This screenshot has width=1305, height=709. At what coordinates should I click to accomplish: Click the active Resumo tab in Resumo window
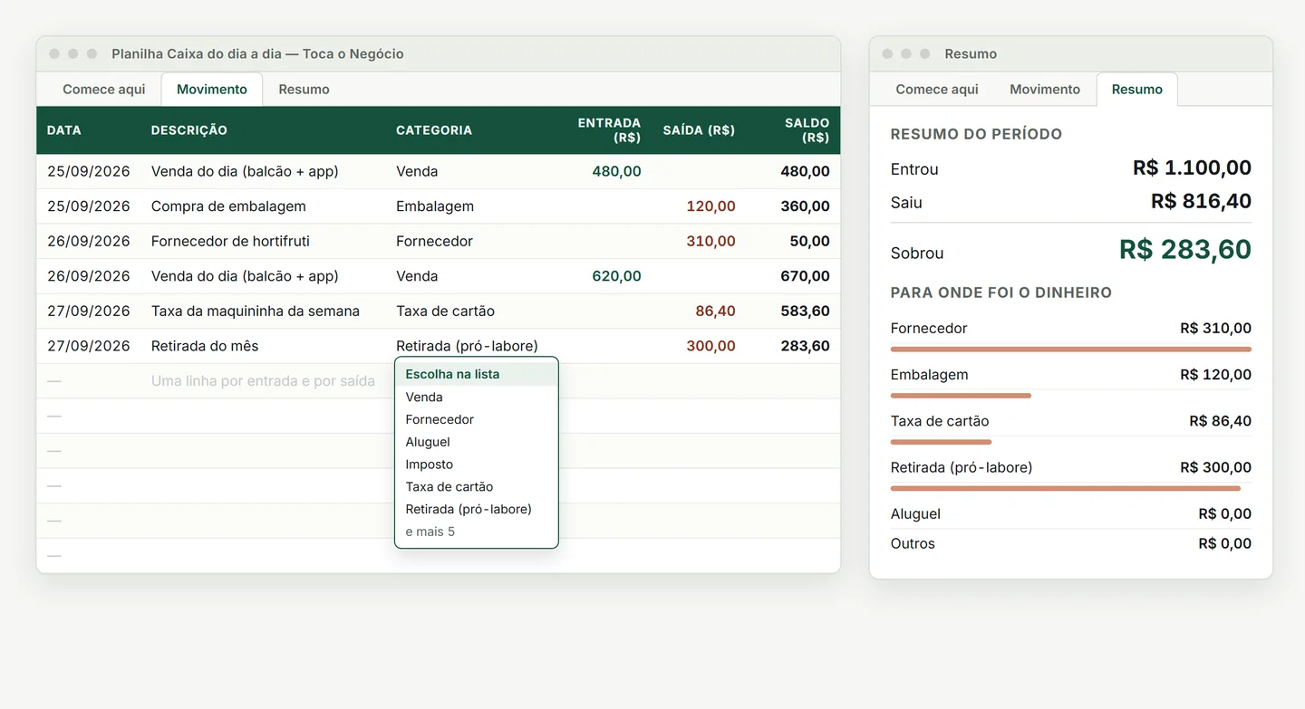tap(1137, 89)
